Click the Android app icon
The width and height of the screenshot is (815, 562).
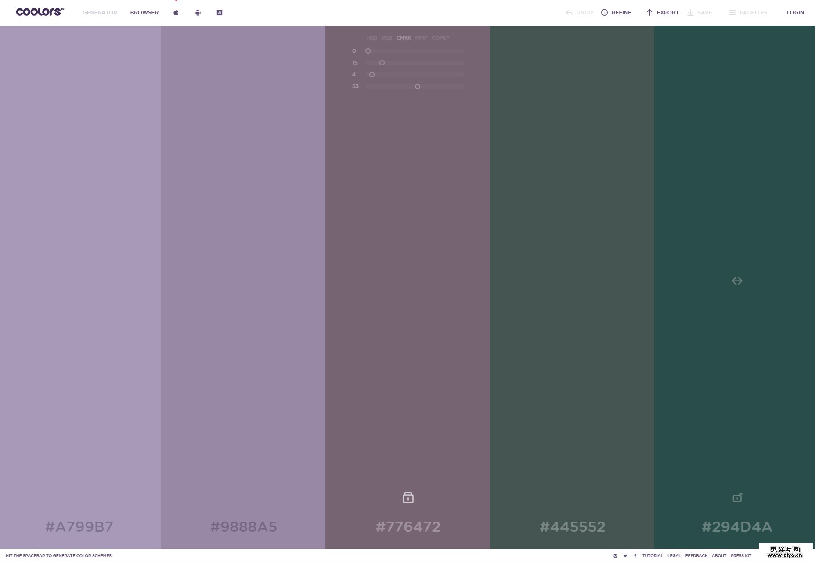coord(198,12)
